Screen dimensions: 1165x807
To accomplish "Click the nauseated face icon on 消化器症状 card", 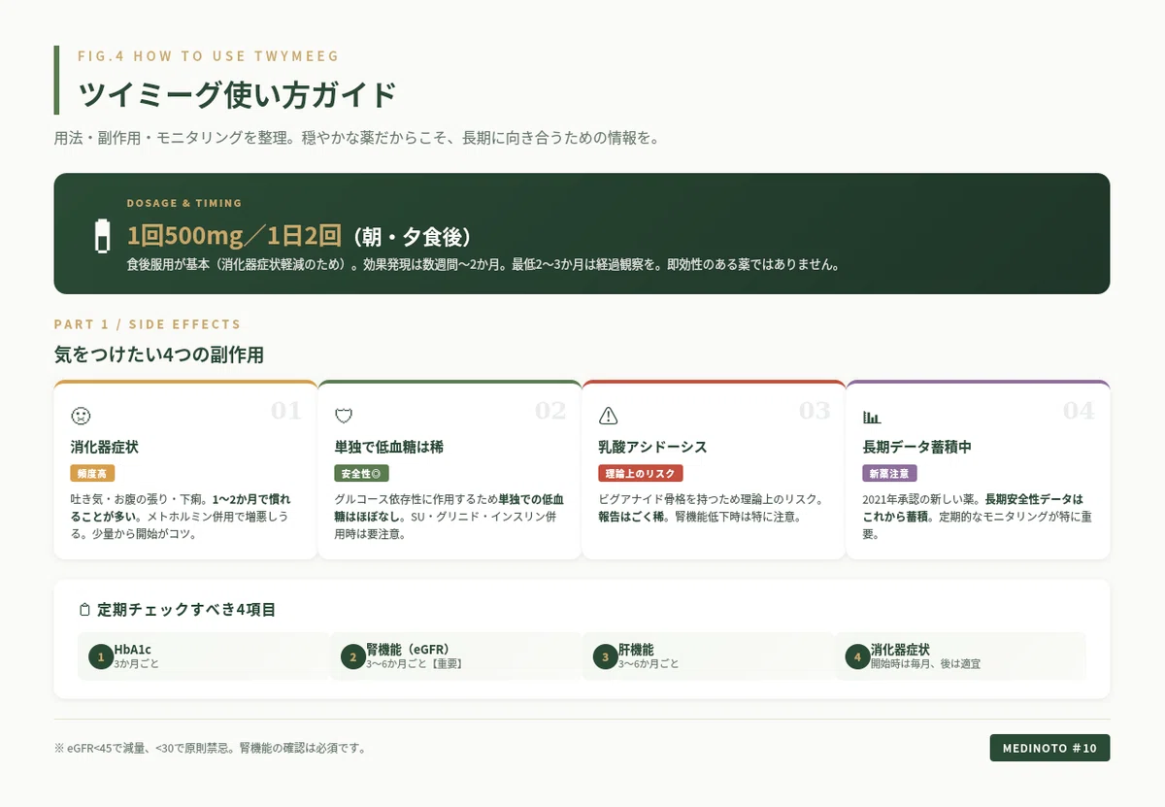I will (81, 416).
